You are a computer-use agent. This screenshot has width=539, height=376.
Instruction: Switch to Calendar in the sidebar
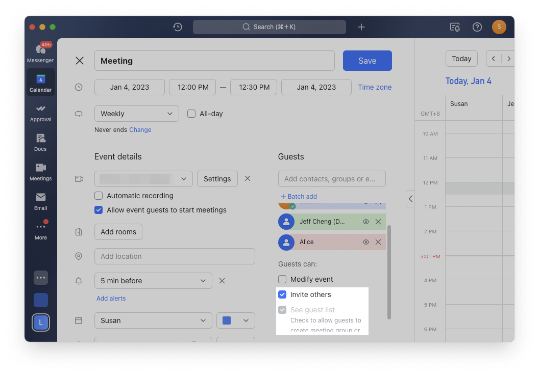coord(40,83)
